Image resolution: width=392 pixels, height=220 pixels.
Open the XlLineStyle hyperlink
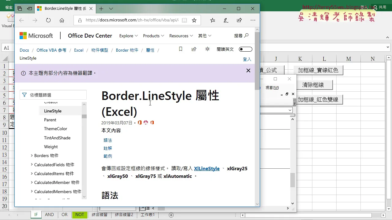[x=207, y=168]
